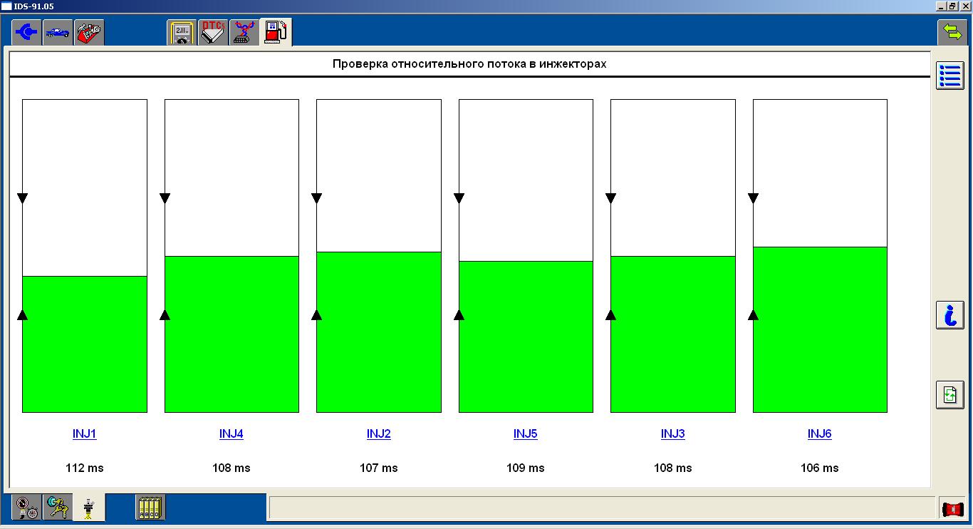Click the green INJ4 flow bar

pos(231,334)
